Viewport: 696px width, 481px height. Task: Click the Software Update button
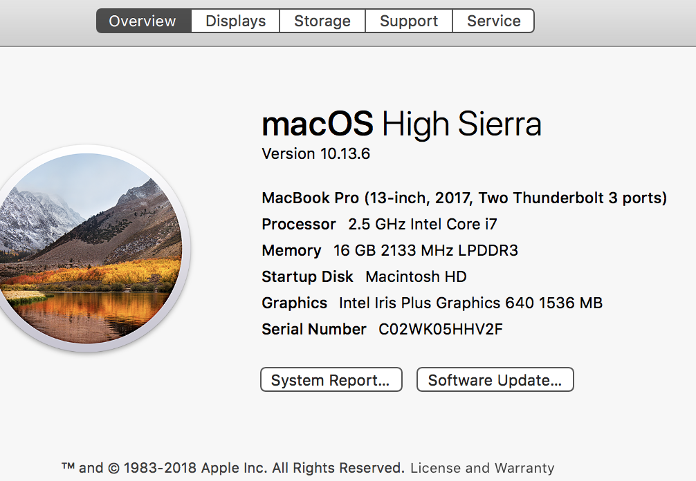[x=495, y=380]
